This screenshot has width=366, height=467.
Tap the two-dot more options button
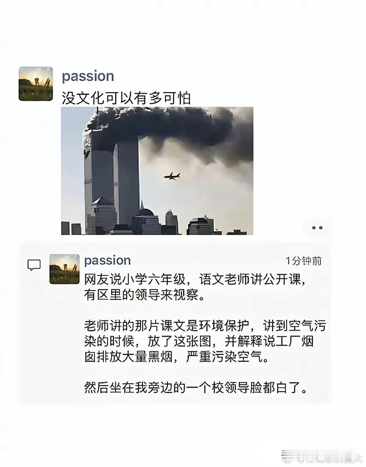pyautogui.click(x=317, y=228)
